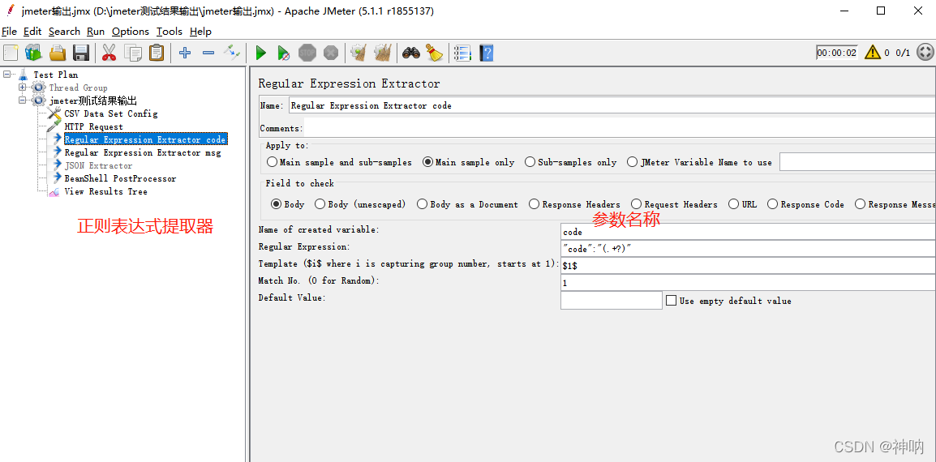This screenshot has height=462, width=936.
Task: Clear results with single broom icon
Action: click(359, 53)
